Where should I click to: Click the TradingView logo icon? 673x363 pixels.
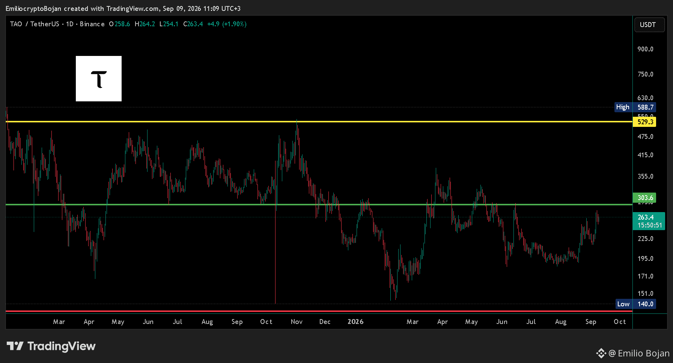click(x=15, y=346)
